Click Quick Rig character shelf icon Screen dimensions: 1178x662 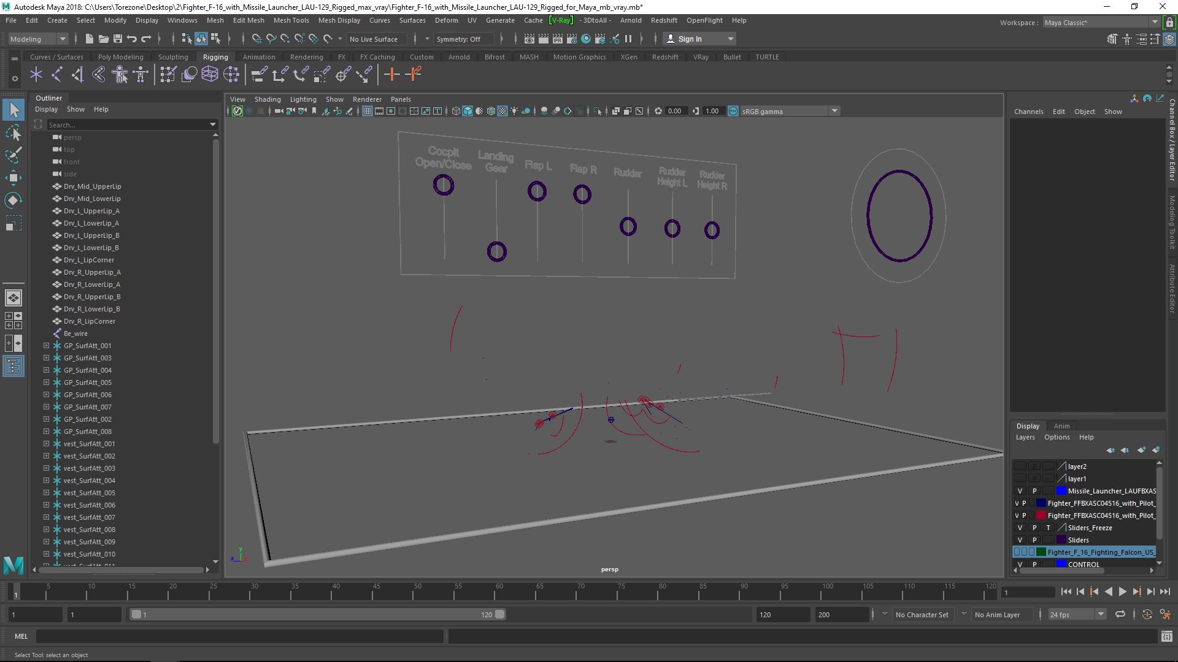pyautogui.click(x=120, y=75)
